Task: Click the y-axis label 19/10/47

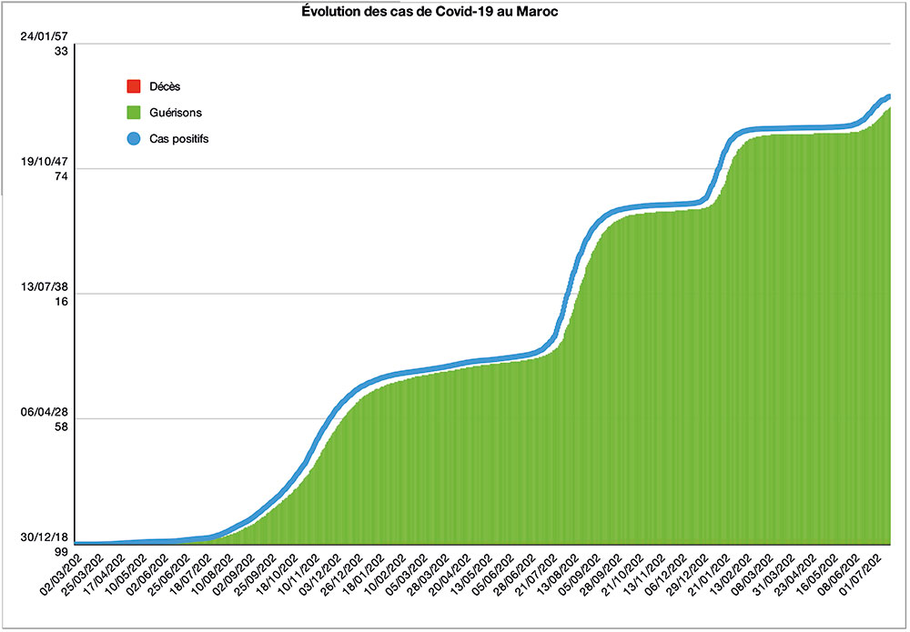Action: [x=49, y=161]
